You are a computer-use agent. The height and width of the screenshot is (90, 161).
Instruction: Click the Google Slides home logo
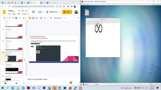4,12
